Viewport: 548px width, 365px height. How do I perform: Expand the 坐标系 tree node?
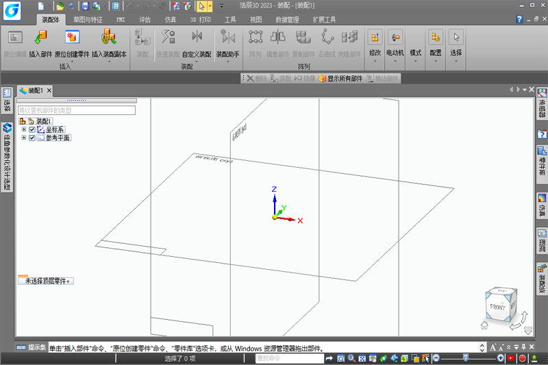(x=24, y=129)
